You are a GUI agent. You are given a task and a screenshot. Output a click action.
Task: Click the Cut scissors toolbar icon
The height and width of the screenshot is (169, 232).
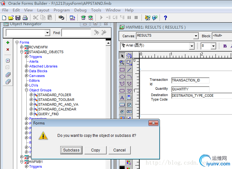(x=36, y=18)
